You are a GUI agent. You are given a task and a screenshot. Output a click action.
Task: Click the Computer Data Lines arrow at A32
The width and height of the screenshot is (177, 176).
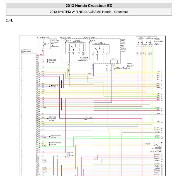click(48, 119)
